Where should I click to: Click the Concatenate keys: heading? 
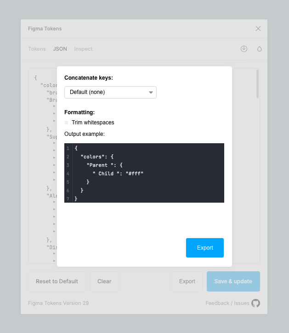[89, 78]
